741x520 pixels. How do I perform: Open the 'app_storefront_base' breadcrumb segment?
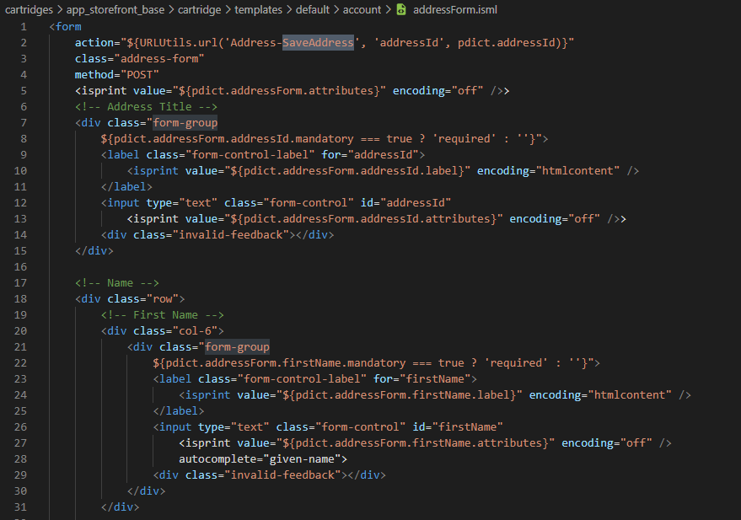coord(115,9)
